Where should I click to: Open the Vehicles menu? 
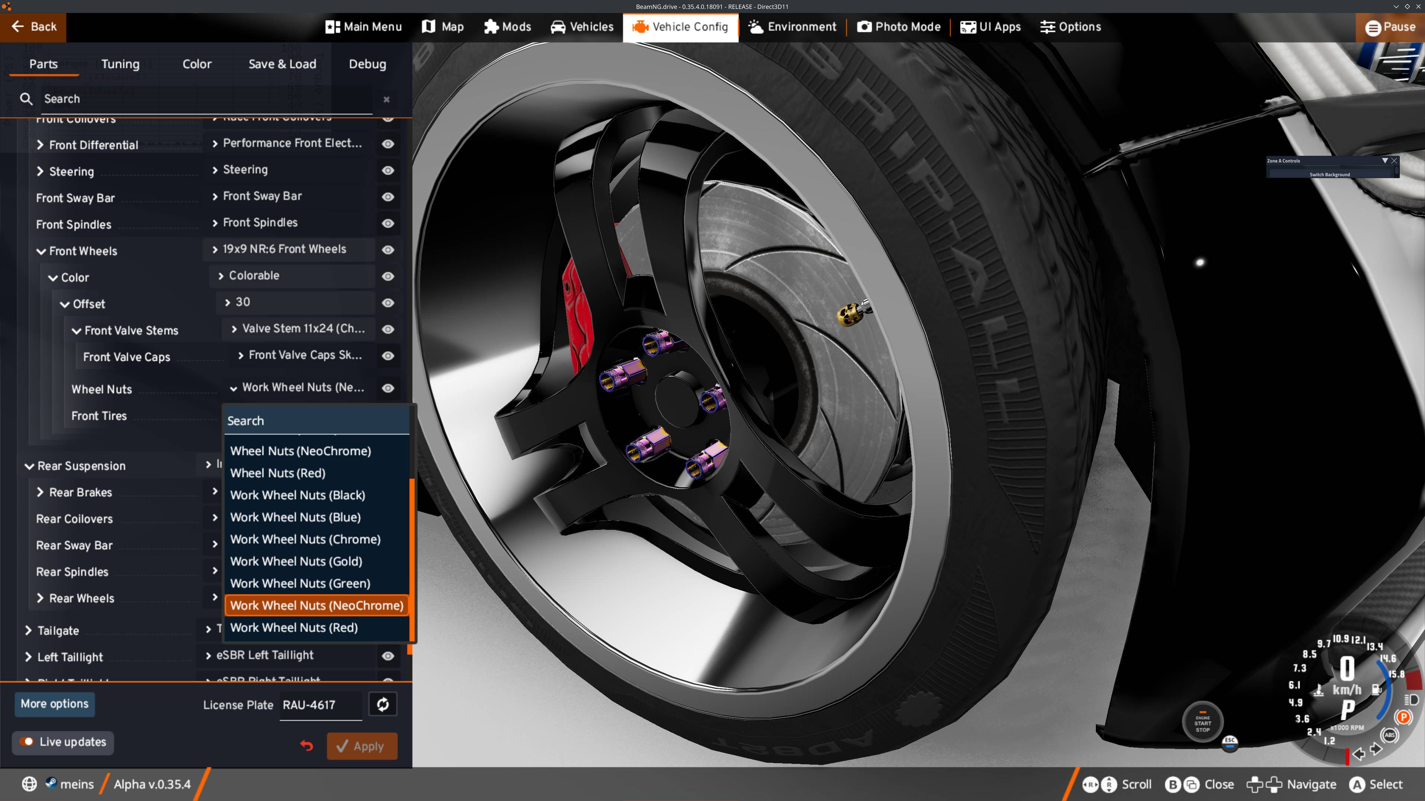(x=582, y=27)
